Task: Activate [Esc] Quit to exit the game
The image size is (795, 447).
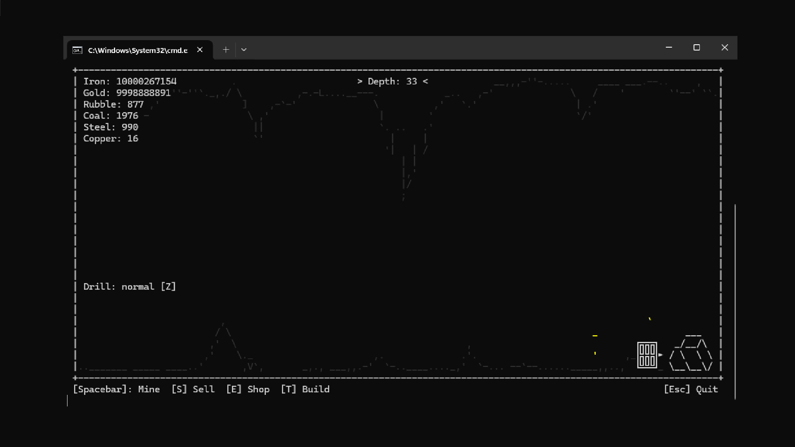Action: coord(691,389)
